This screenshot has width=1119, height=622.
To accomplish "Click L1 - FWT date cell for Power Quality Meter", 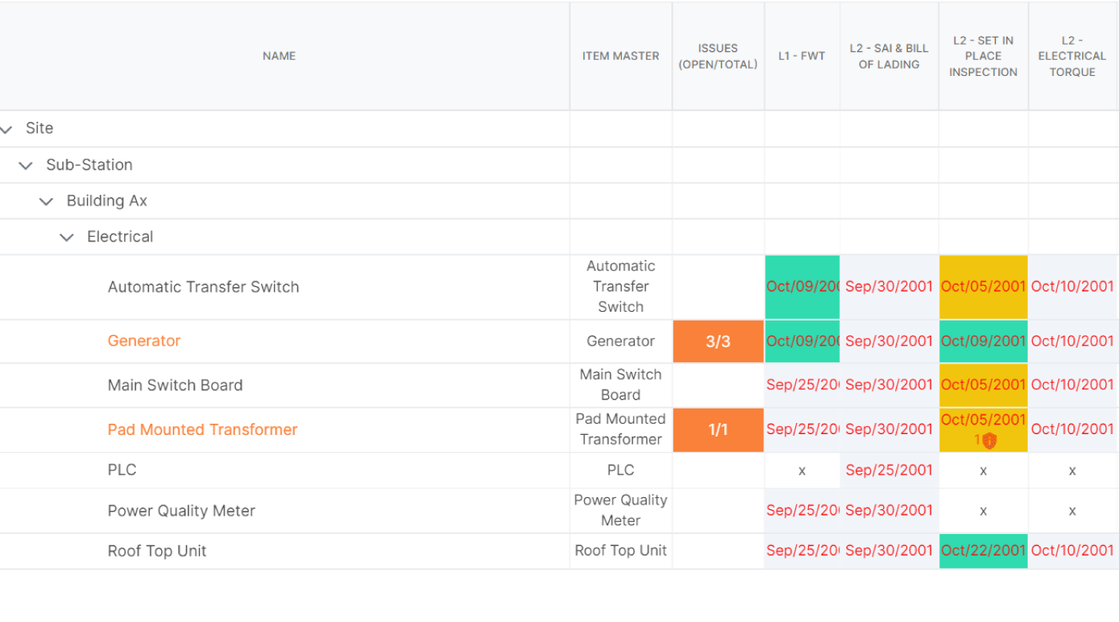I will (802, 511).
